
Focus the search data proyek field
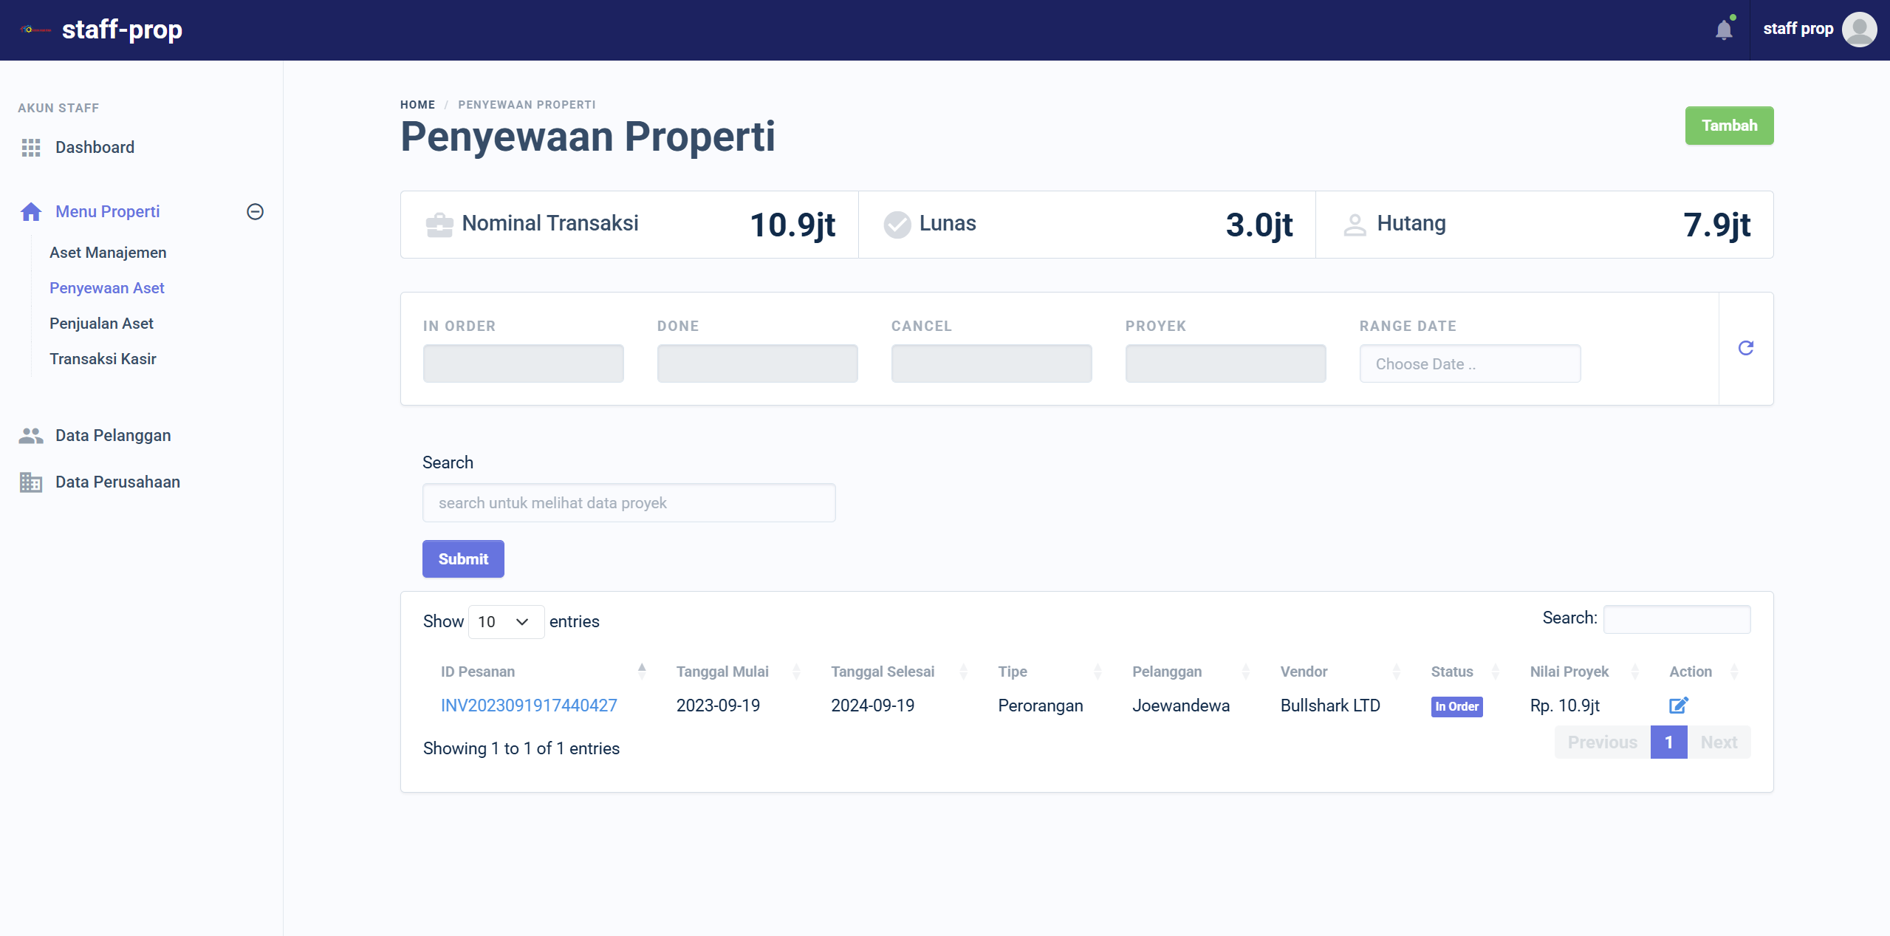click(629, 503)
